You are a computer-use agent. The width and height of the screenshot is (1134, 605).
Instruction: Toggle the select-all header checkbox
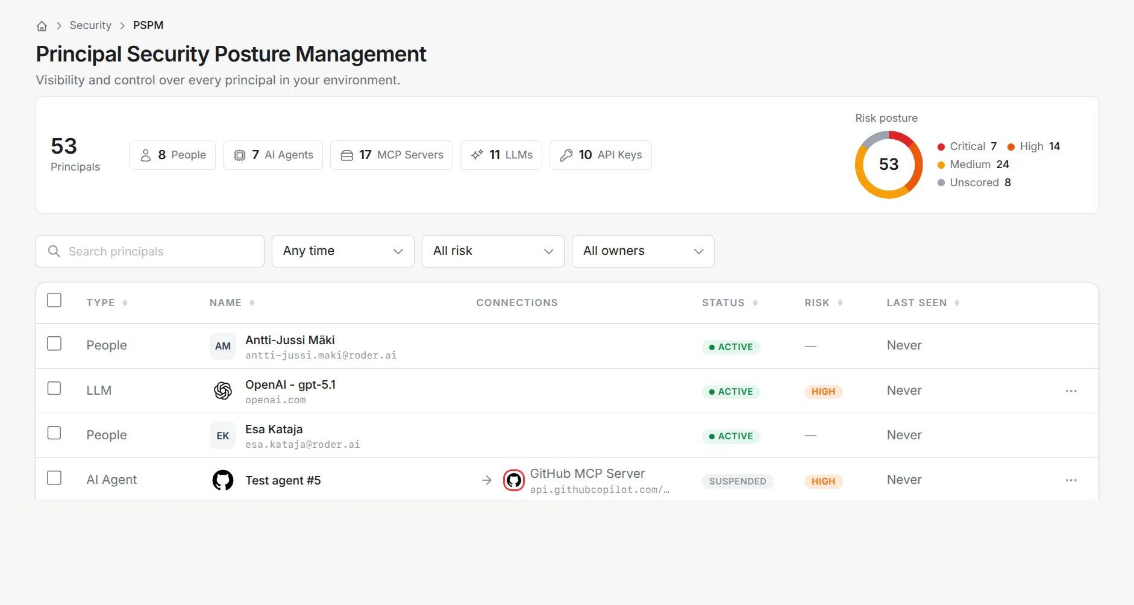tap(54, 300)
